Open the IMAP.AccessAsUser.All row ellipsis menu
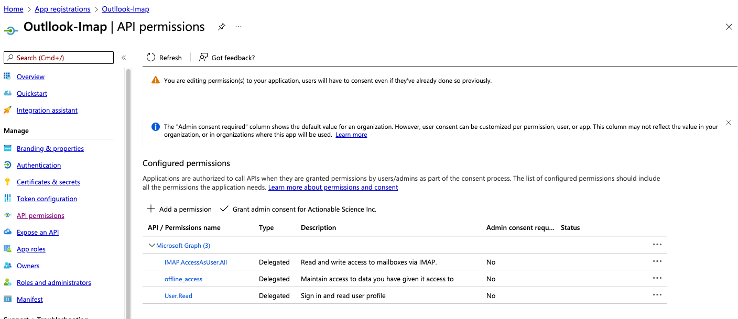Image resolution: width=738 pixels, height=319 pixels. pos(657,261)
